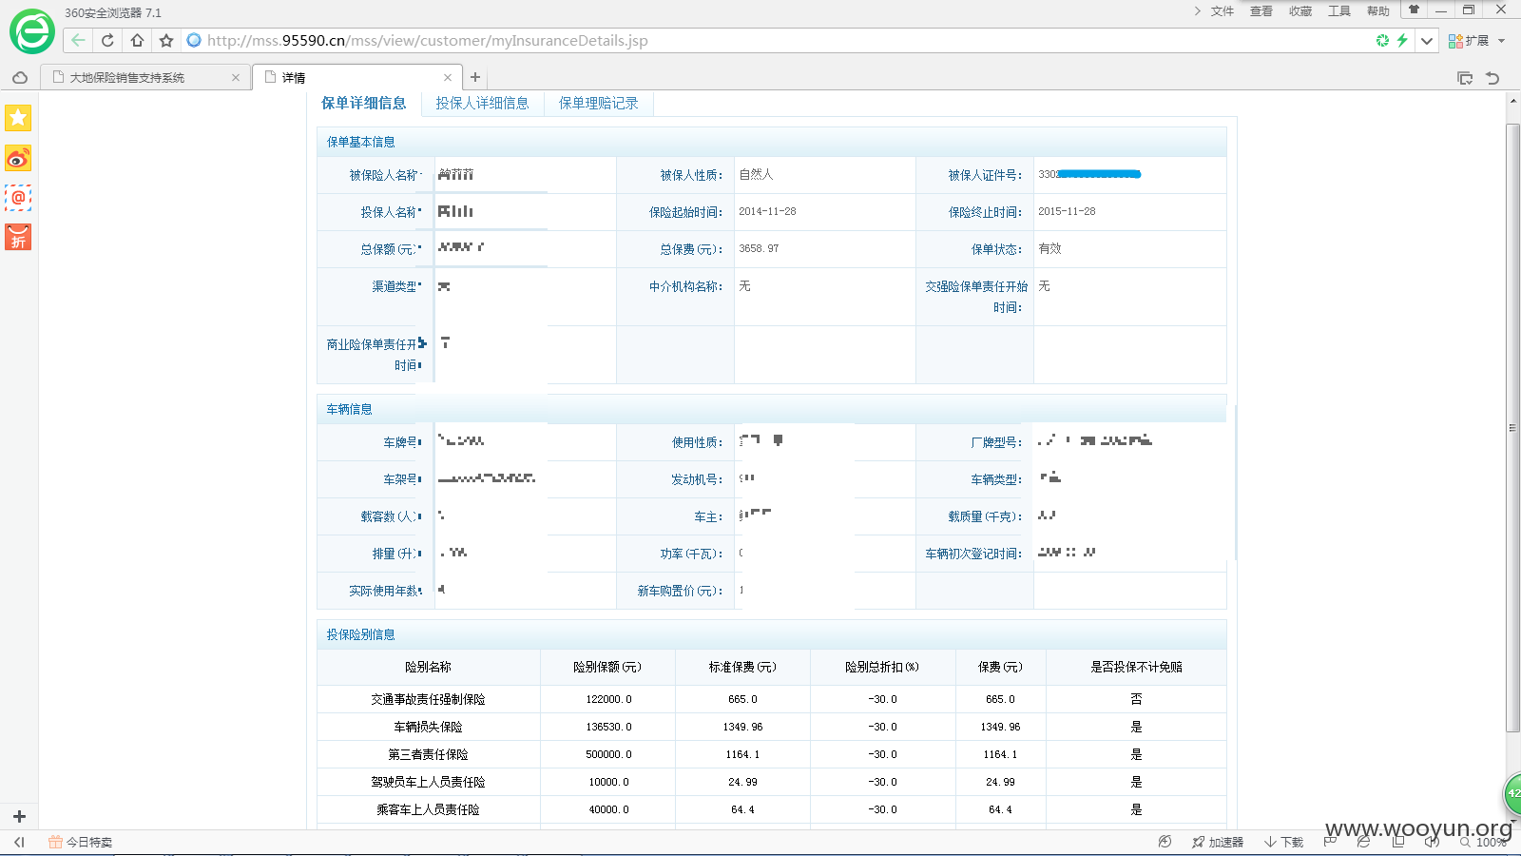The width and height of the screenshot is (1521, 856).
Task: Bookmark this page with the star icon
Action: pos(166,40)
